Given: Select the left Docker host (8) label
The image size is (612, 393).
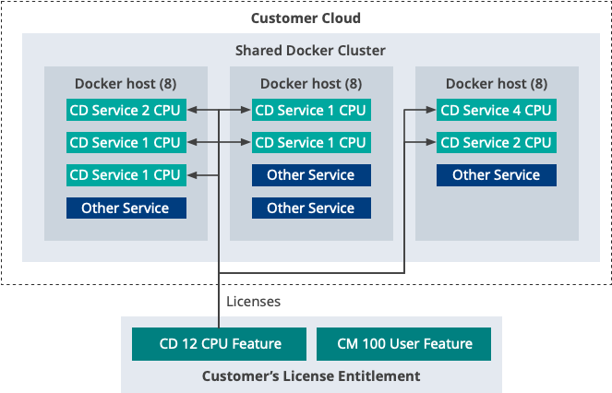Looking at the screenshot, I should point(126,83).
